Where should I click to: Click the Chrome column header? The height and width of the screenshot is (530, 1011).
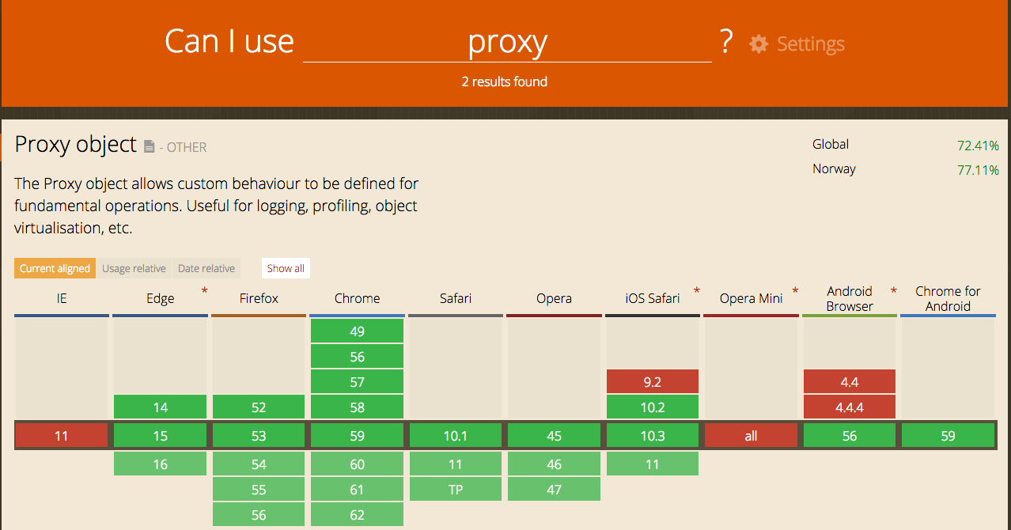pyautogui.click(x=357, y=298)
